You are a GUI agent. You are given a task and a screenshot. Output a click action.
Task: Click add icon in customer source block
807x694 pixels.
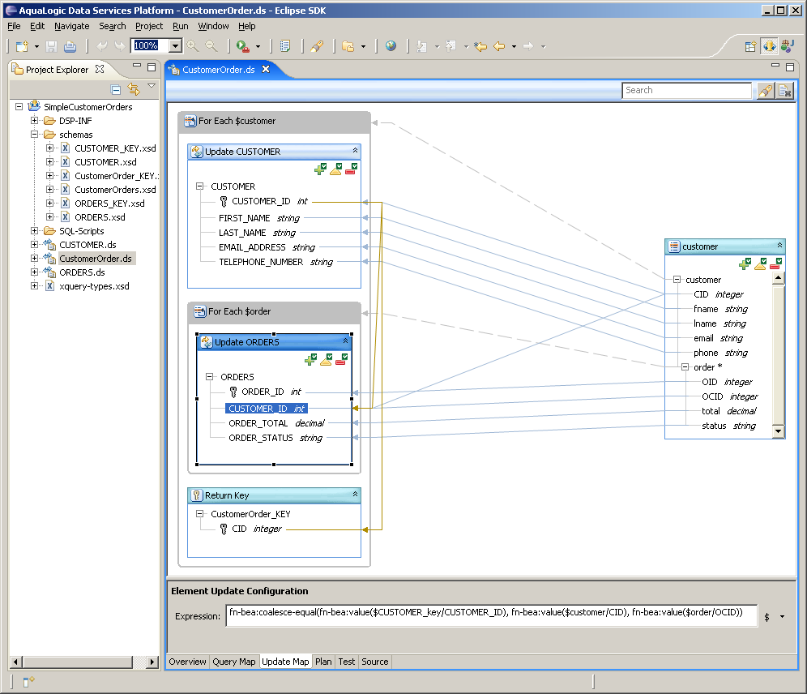(745, 264)
